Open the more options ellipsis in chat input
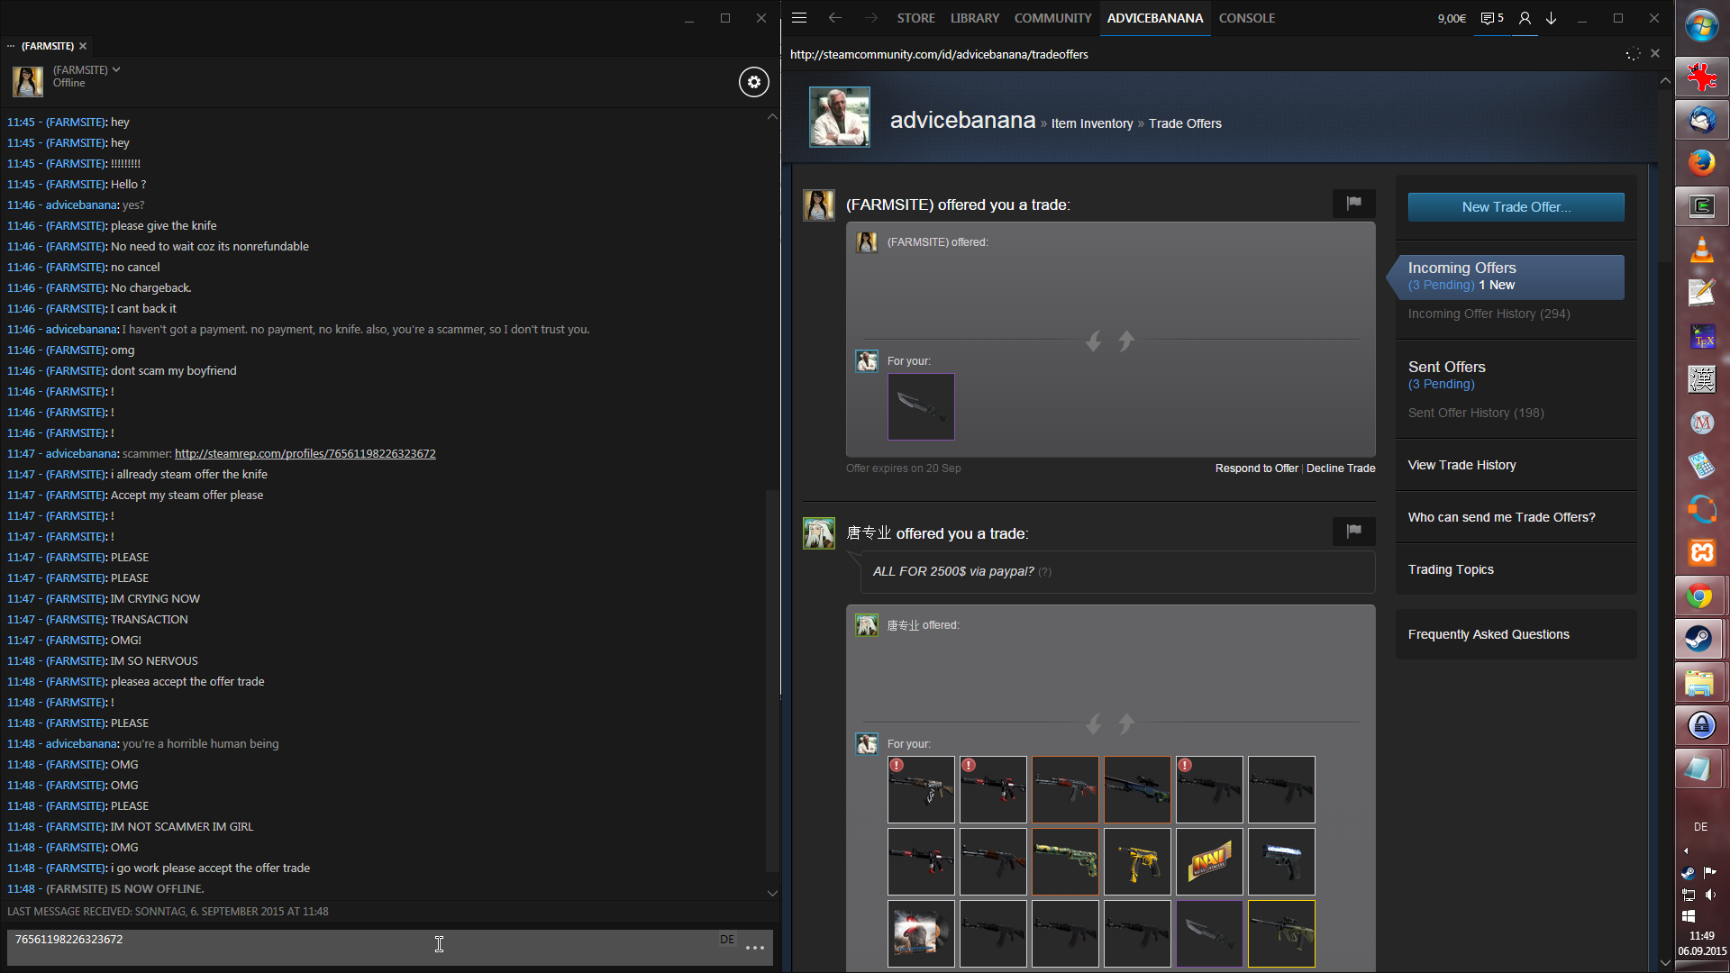The image size is (1730, 973). [755, 948]
